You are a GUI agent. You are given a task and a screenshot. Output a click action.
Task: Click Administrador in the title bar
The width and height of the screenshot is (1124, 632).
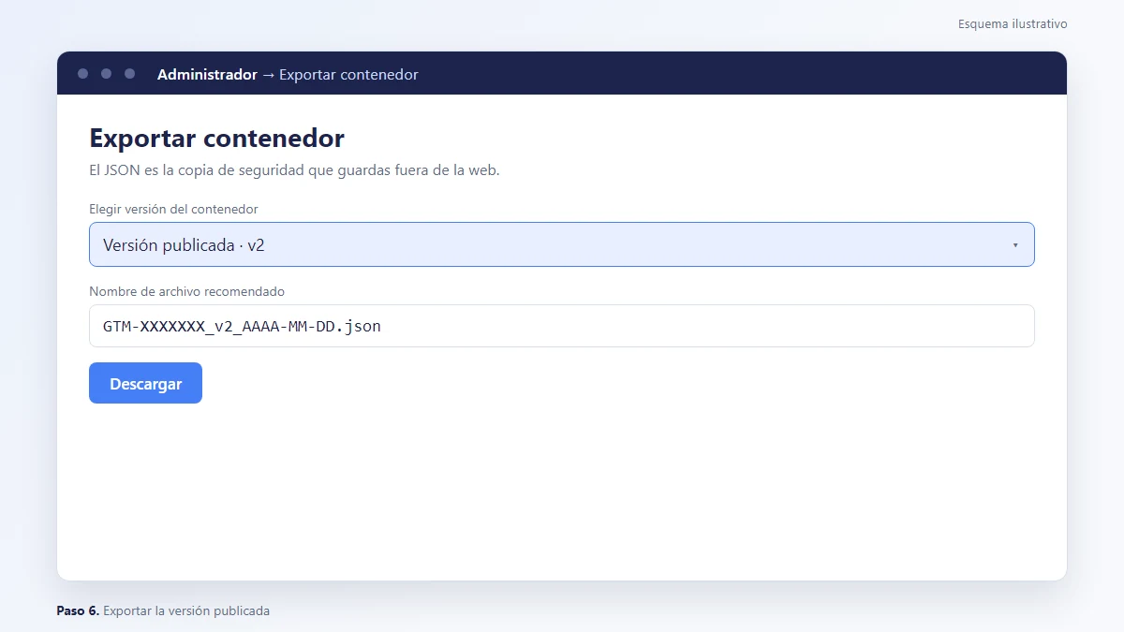207,74
